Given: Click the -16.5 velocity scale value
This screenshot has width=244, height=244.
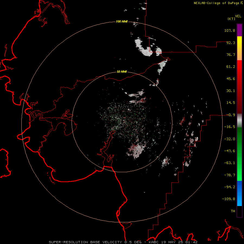Looking at the screenshot, I should (x=230, y=127).
